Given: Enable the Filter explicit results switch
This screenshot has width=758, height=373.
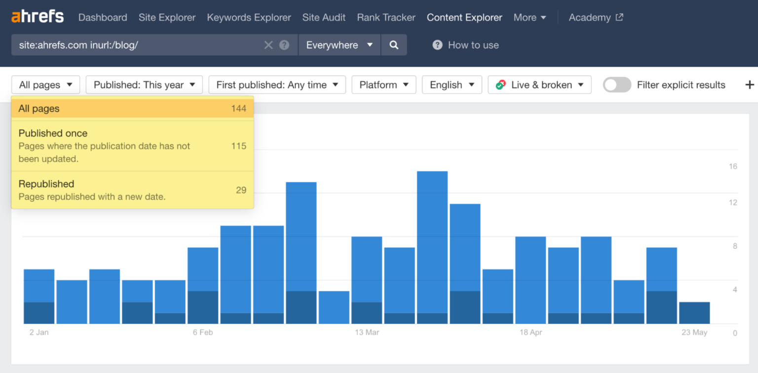Looking at the screenshot, I should point(617,85).
